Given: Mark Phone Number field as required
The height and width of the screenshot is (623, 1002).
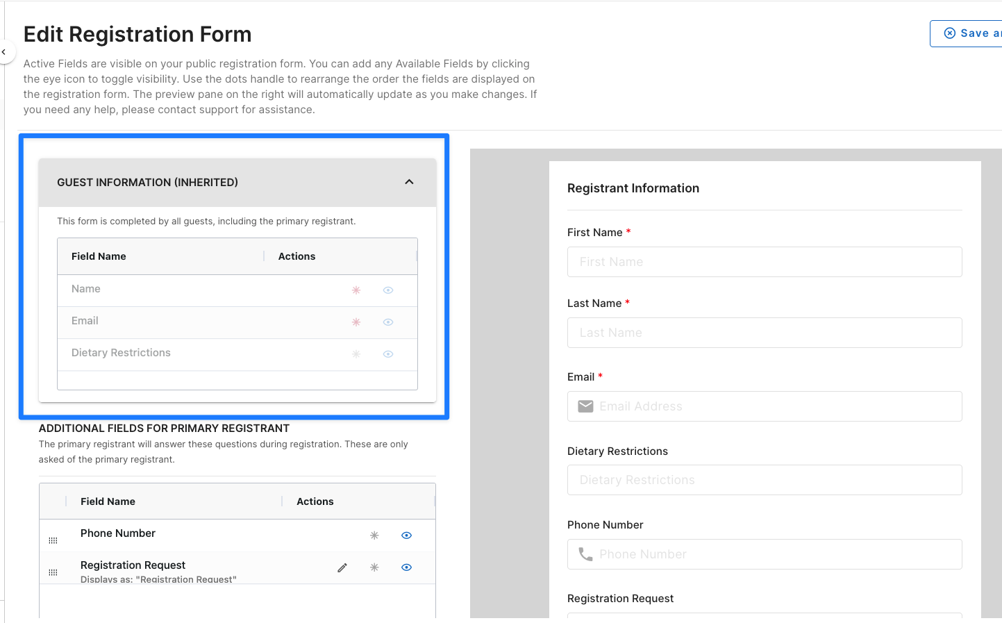Looking at the screenshot, I should point(374,535).
